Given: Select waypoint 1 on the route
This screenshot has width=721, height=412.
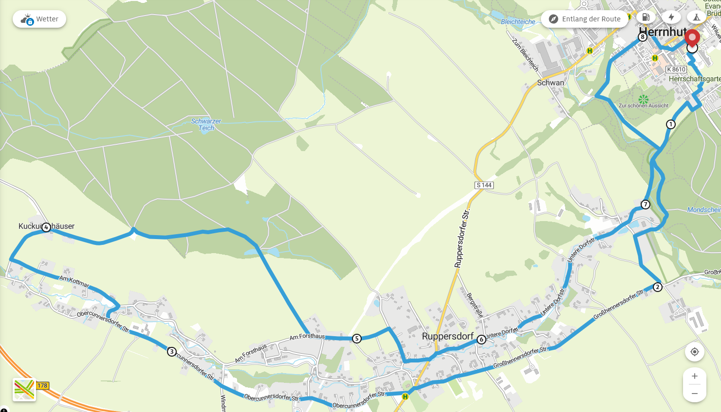Looking at the screenshot, I should click(x=671, y=124).
